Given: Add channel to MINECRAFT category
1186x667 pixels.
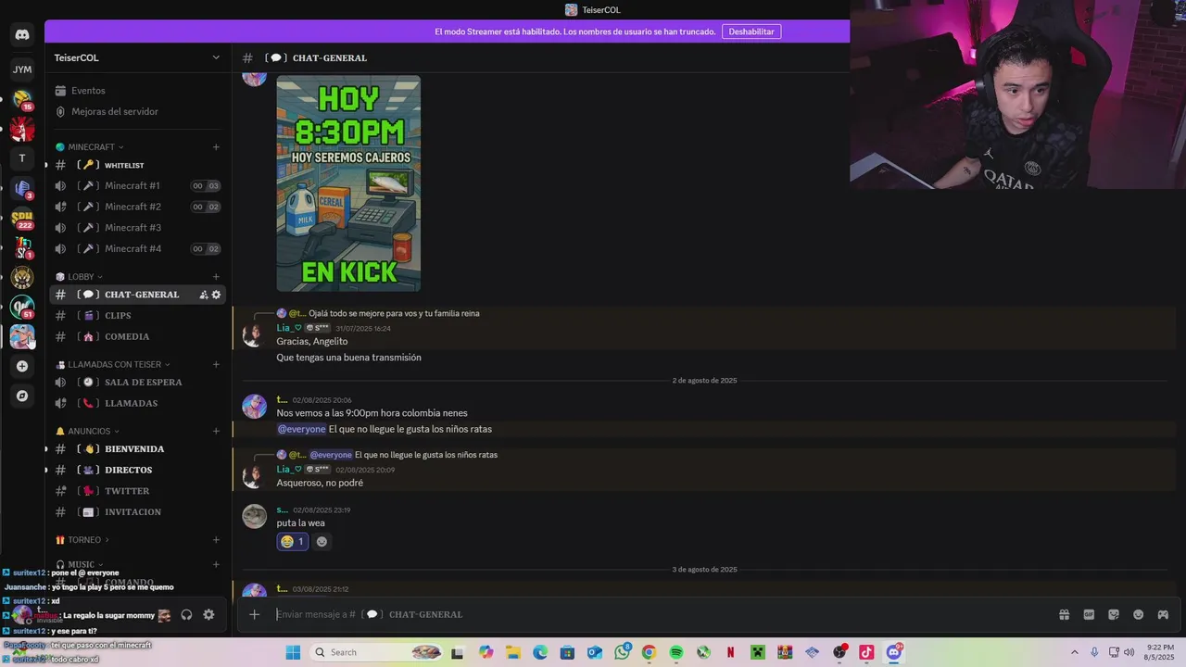Looking at the screenshot, I should pos(216,147).
